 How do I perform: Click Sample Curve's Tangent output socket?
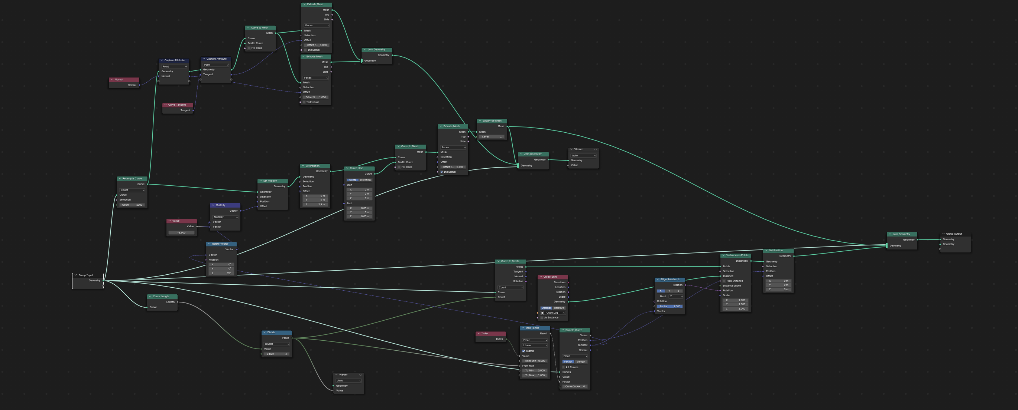point(590,345)
